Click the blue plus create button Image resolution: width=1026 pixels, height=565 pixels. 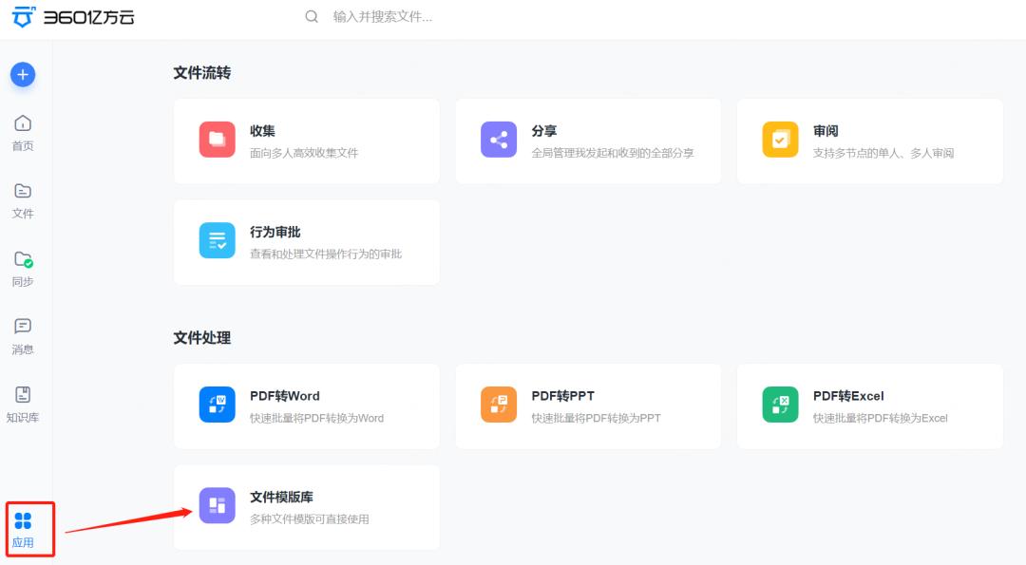click(22, 74)
